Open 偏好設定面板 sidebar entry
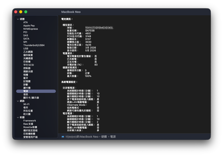Image resolution: width=223 pixels, height=156 pixels. coord(30,131)
